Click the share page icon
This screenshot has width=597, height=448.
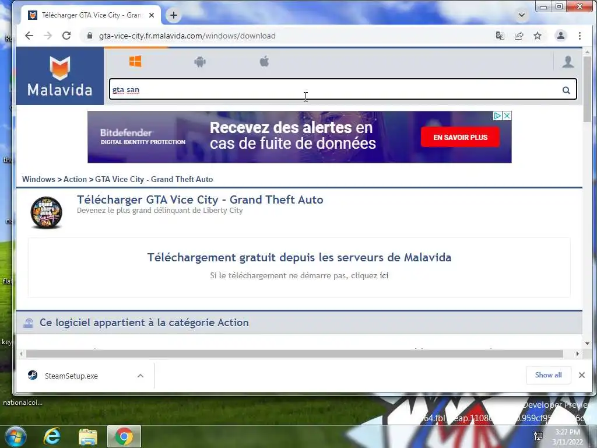click(x=518, y=36)
